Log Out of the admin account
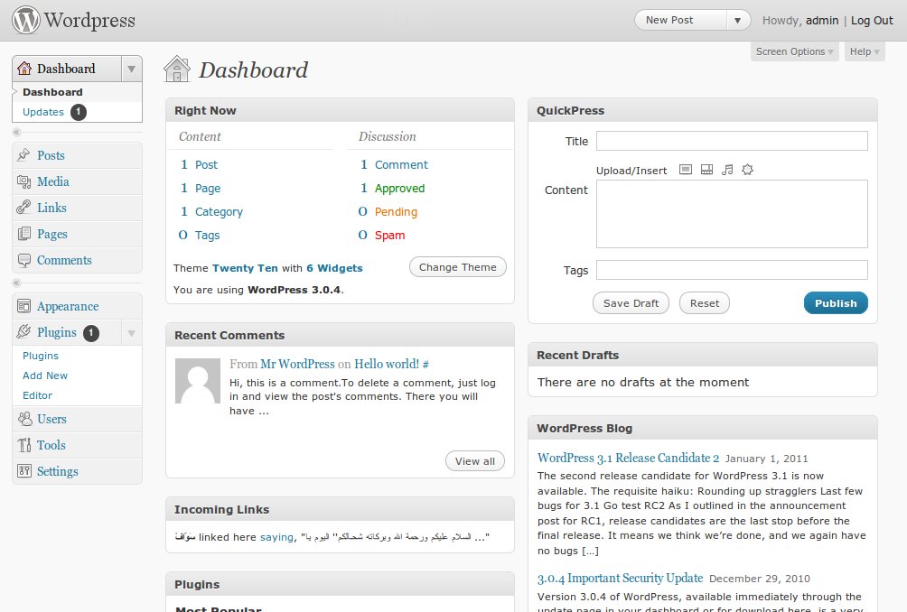The width and height of the screenshot is (907, 612). (x=872, y=20)
